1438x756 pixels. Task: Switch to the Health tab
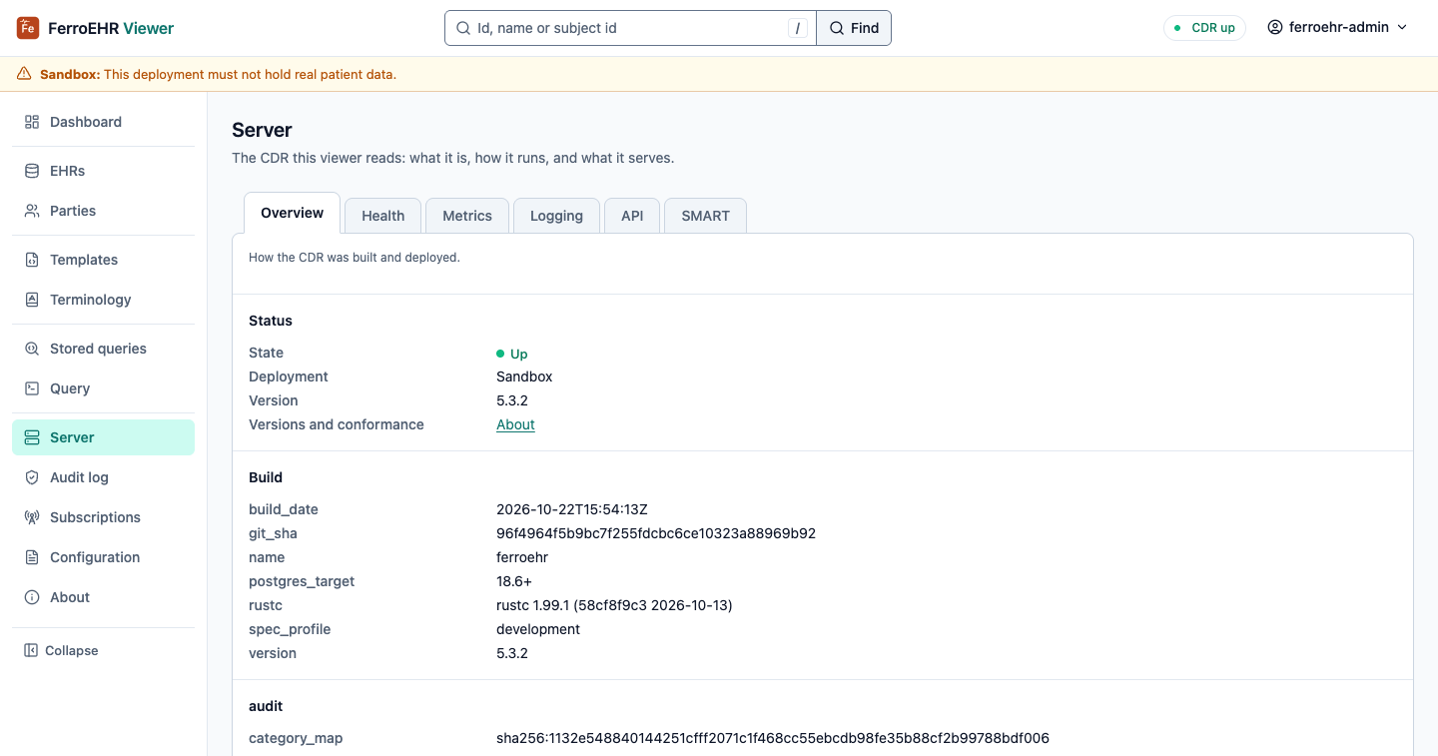[382, 216]
